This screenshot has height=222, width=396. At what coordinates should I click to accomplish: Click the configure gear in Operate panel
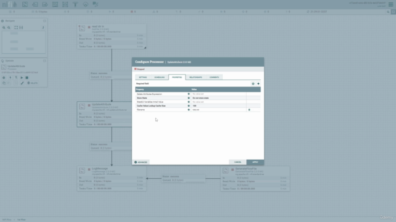(4, 78)
